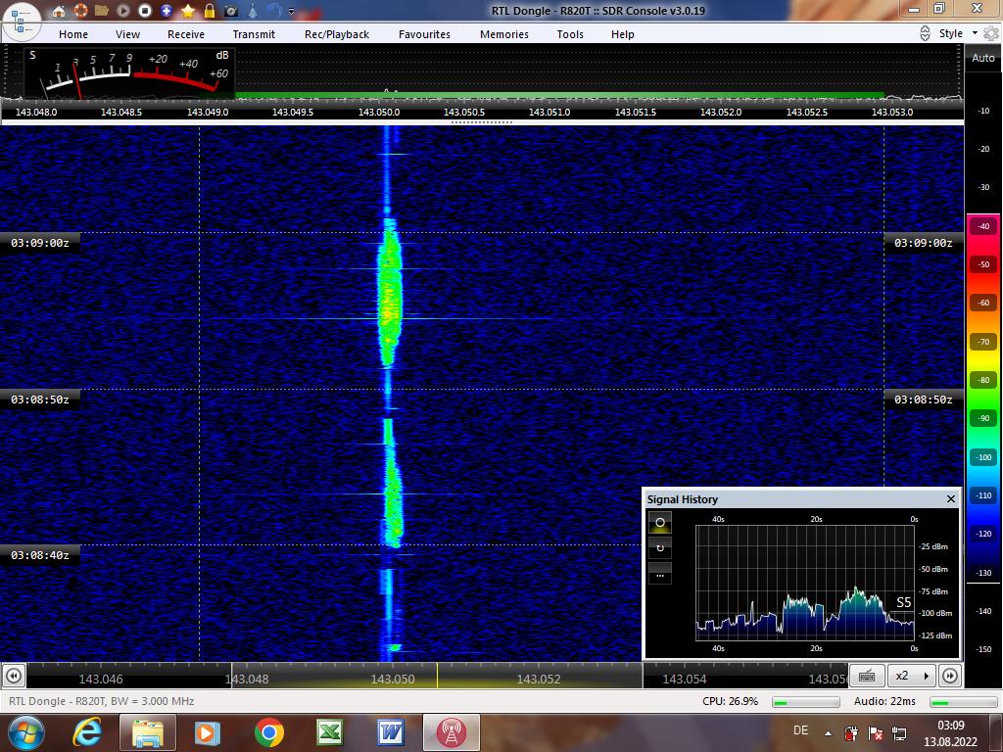Screen dimensions: 1003x752
Task: Click the 03:08:40z time label
Action: pyautogui.click(x=39, y=556)
